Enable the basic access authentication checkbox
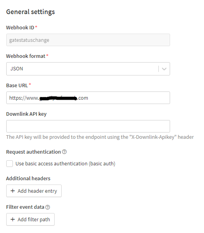 [9, 163]
